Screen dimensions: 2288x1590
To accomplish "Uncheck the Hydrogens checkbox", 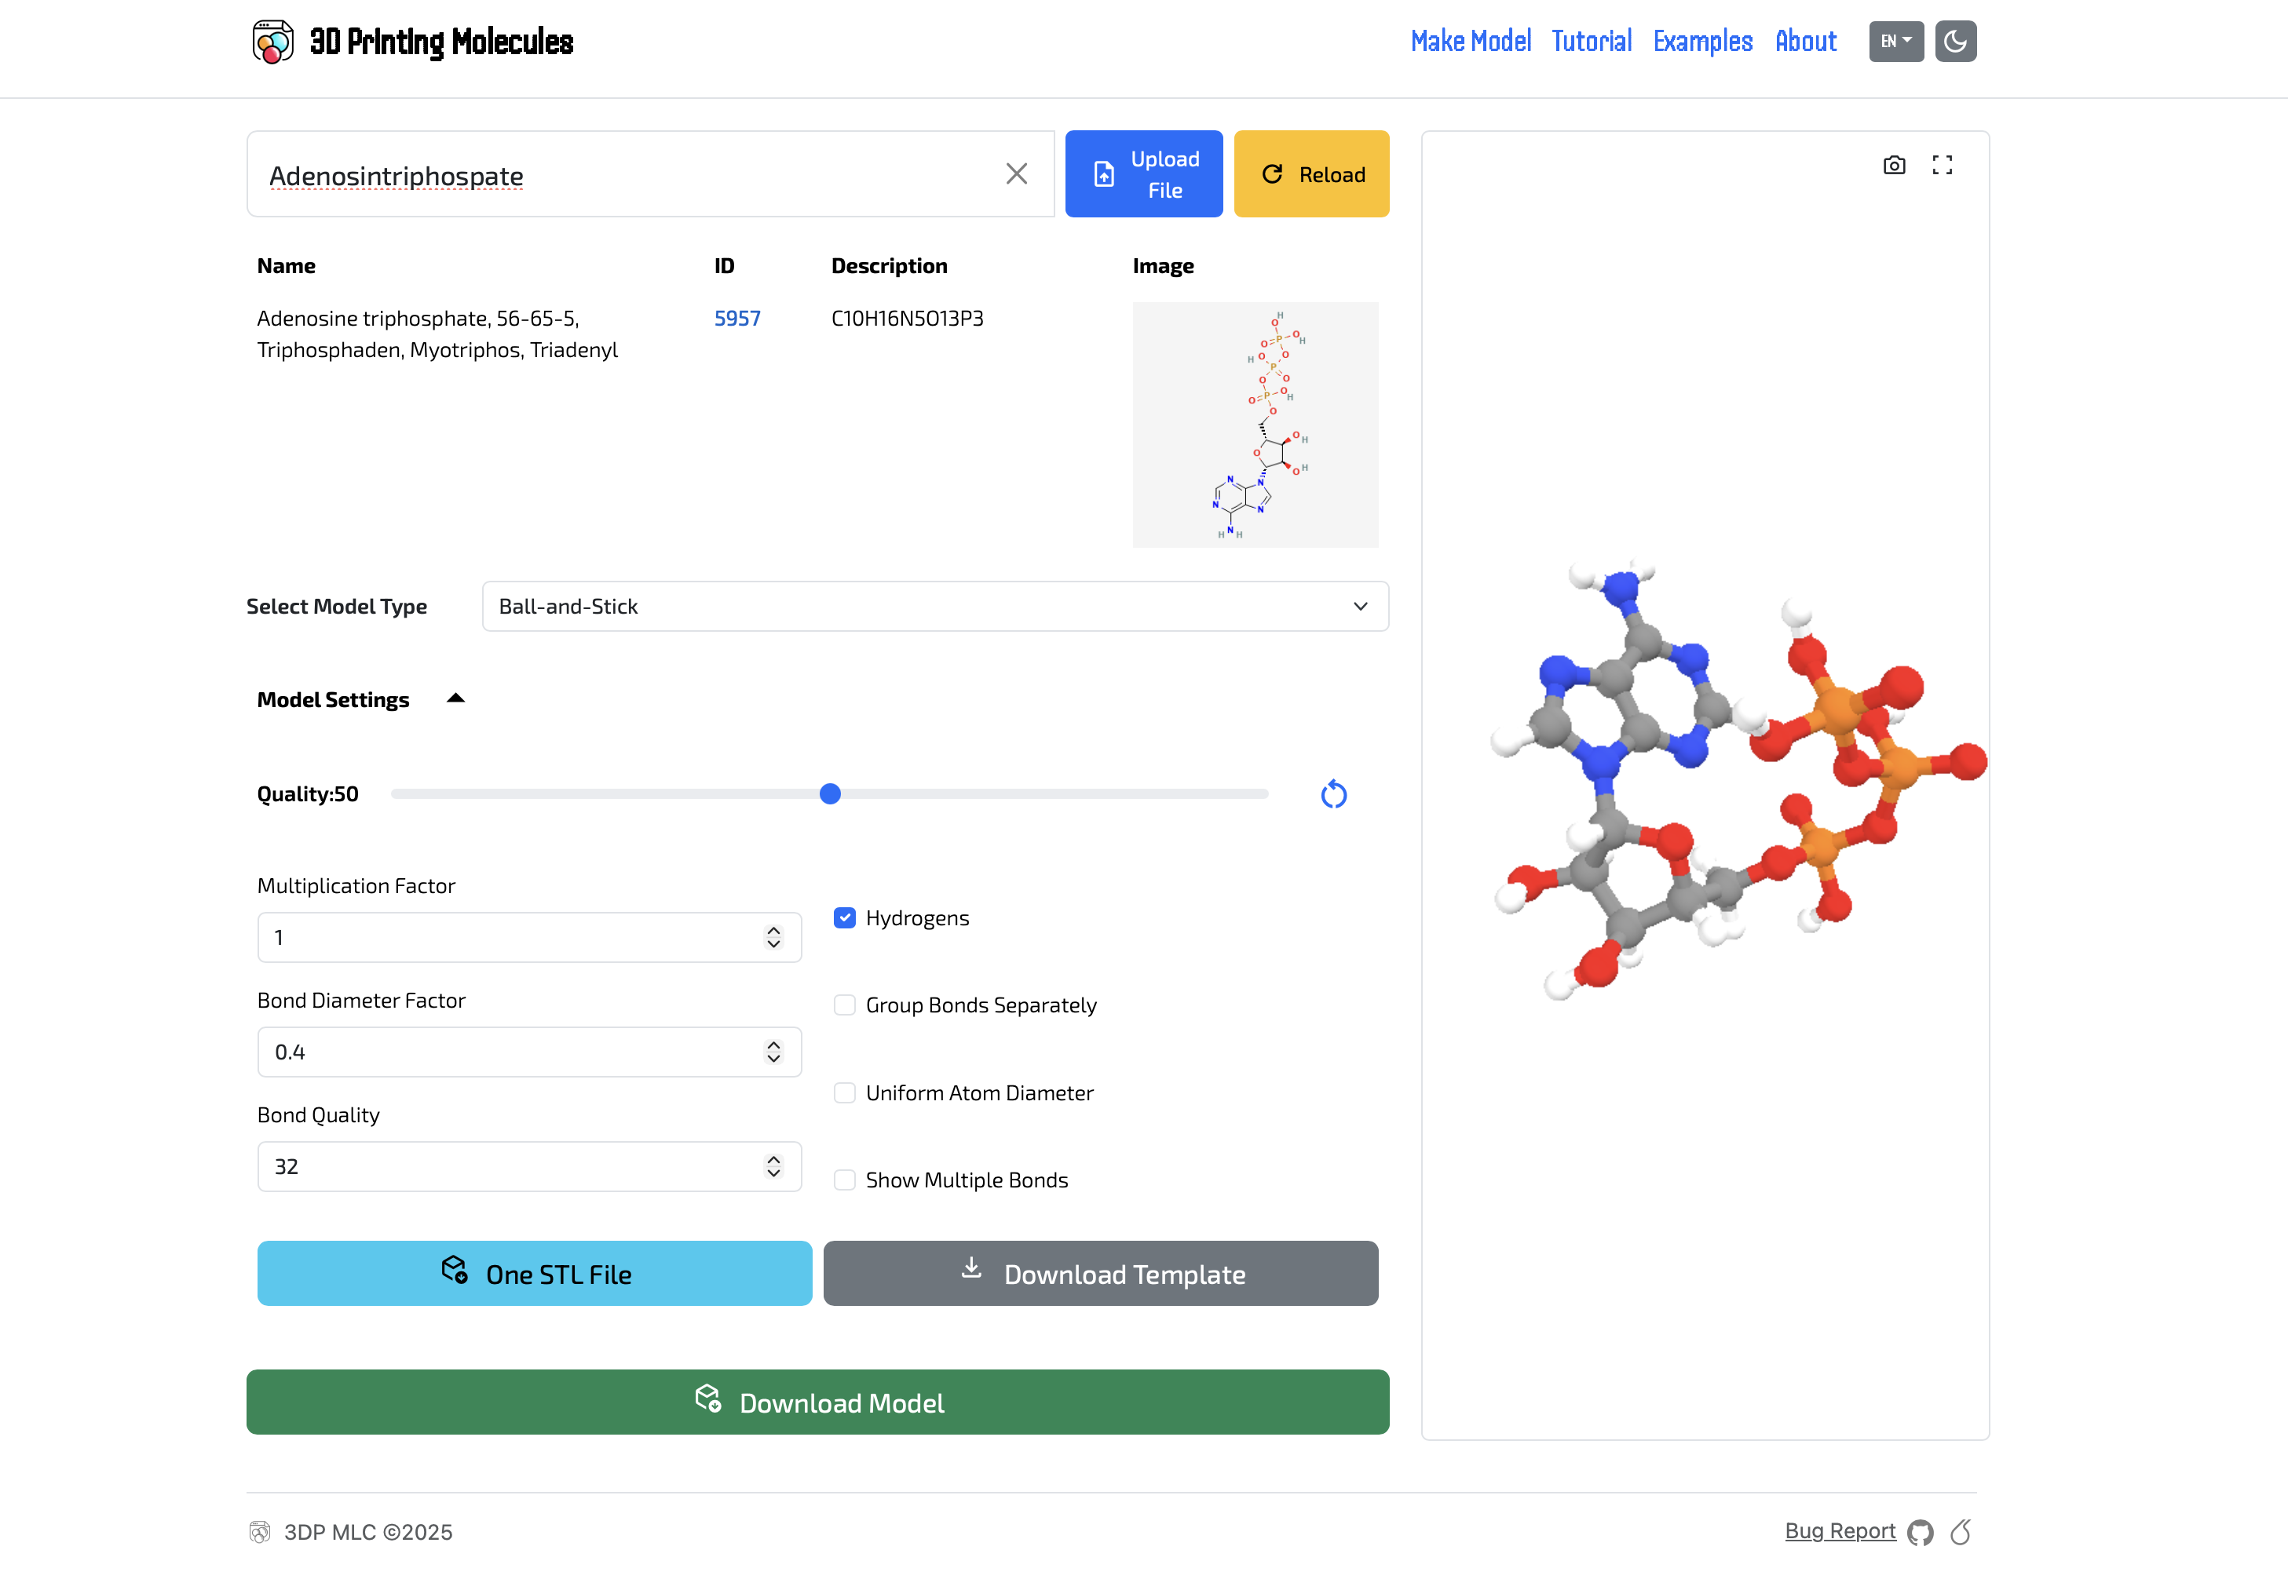I will 844,917.
